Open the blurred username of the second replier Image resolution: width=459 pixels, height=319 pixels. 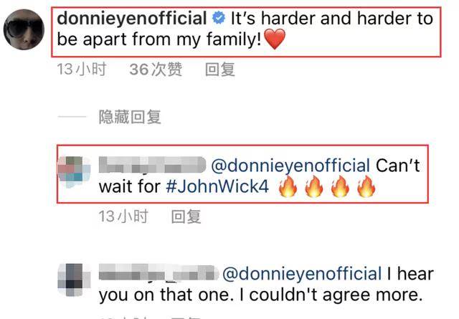tap(159, 272)
